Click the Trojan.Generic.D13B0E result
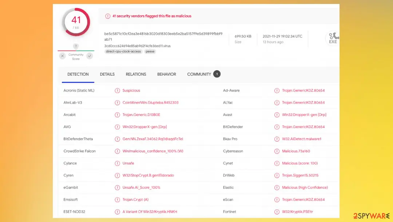Image resolution: width=393 pixels, height=222 pixels. 141,115
